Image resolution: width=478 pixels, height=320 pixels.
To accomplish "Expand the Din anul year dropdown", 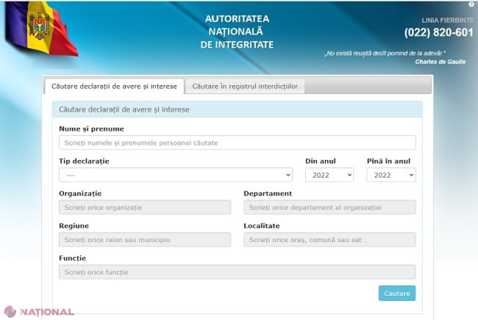I will click(x=329, y=175).
